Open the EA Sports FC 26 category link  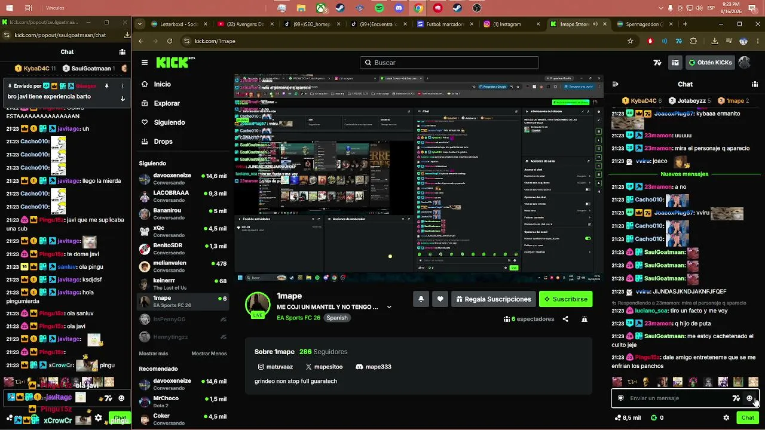(299, 318)
